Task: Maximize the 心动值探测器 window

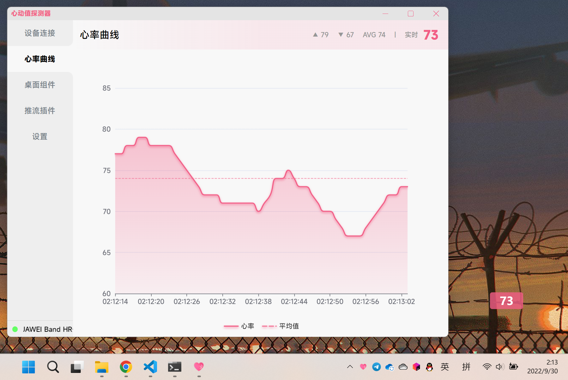Action: [x=411, y=14]
